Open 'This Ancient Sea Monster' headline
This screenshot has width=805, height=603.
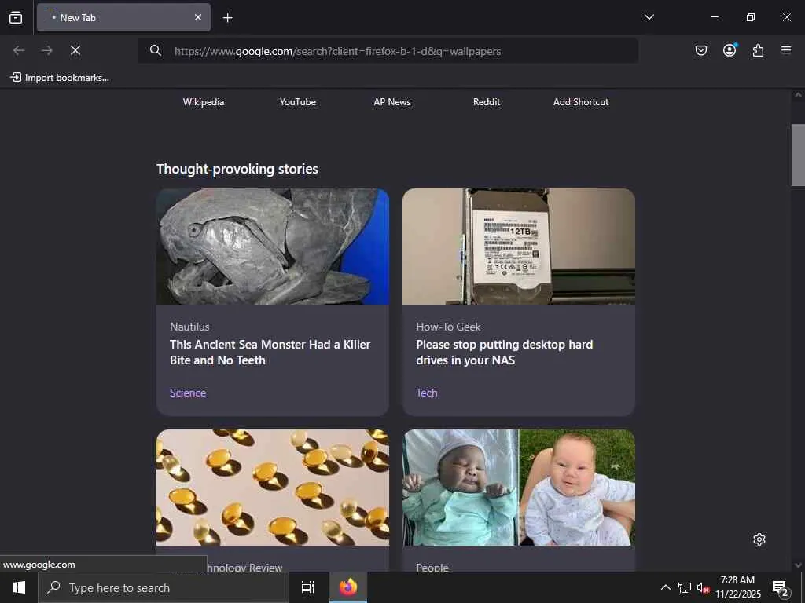pyautogui.click(x=270, y=353)
